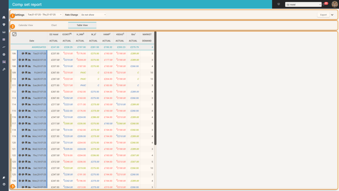Screen dimensions: 339x191
Task: Open comment icon for Mon,07-07-25
Action: pyautogui.click(x=23, y=92)
